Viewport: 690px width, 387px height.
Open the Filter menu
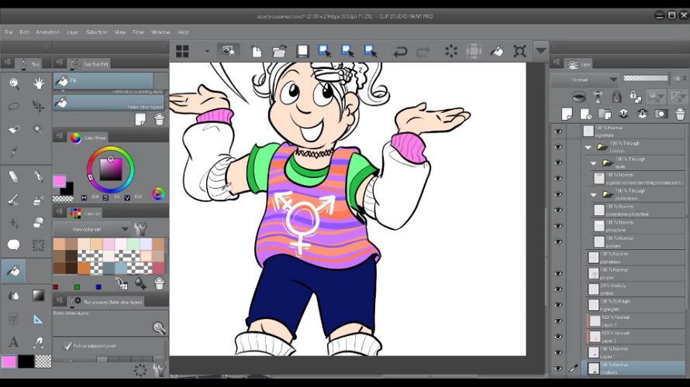point(138,32)
